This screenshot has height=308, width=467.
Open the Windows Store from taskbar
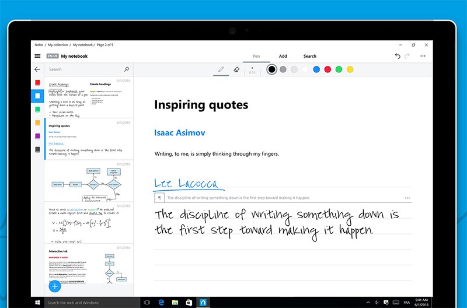(189, 302)
